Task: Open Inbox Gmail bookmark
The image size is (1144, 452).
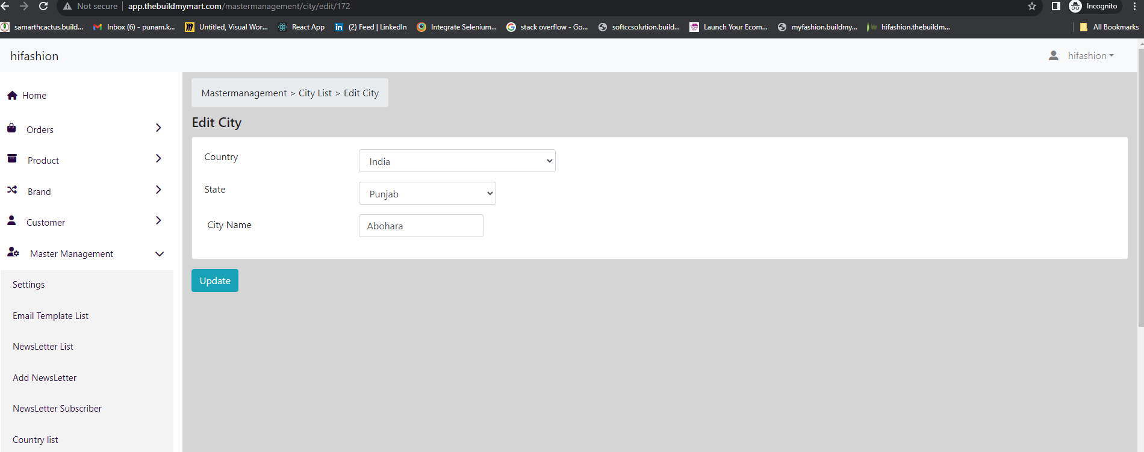Action: (134, 27)
